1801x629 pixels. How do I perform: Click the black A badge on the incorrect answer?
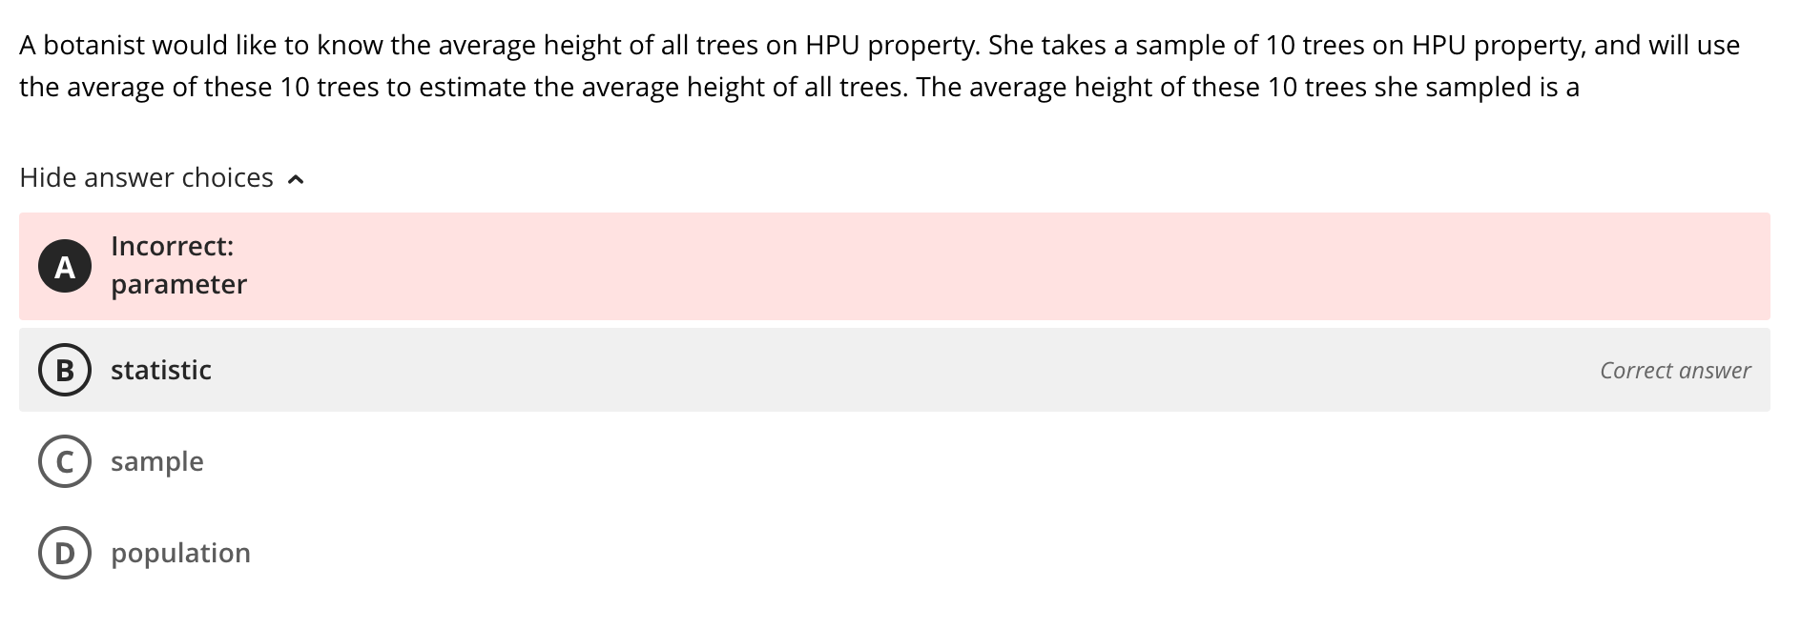pos(64,268)
